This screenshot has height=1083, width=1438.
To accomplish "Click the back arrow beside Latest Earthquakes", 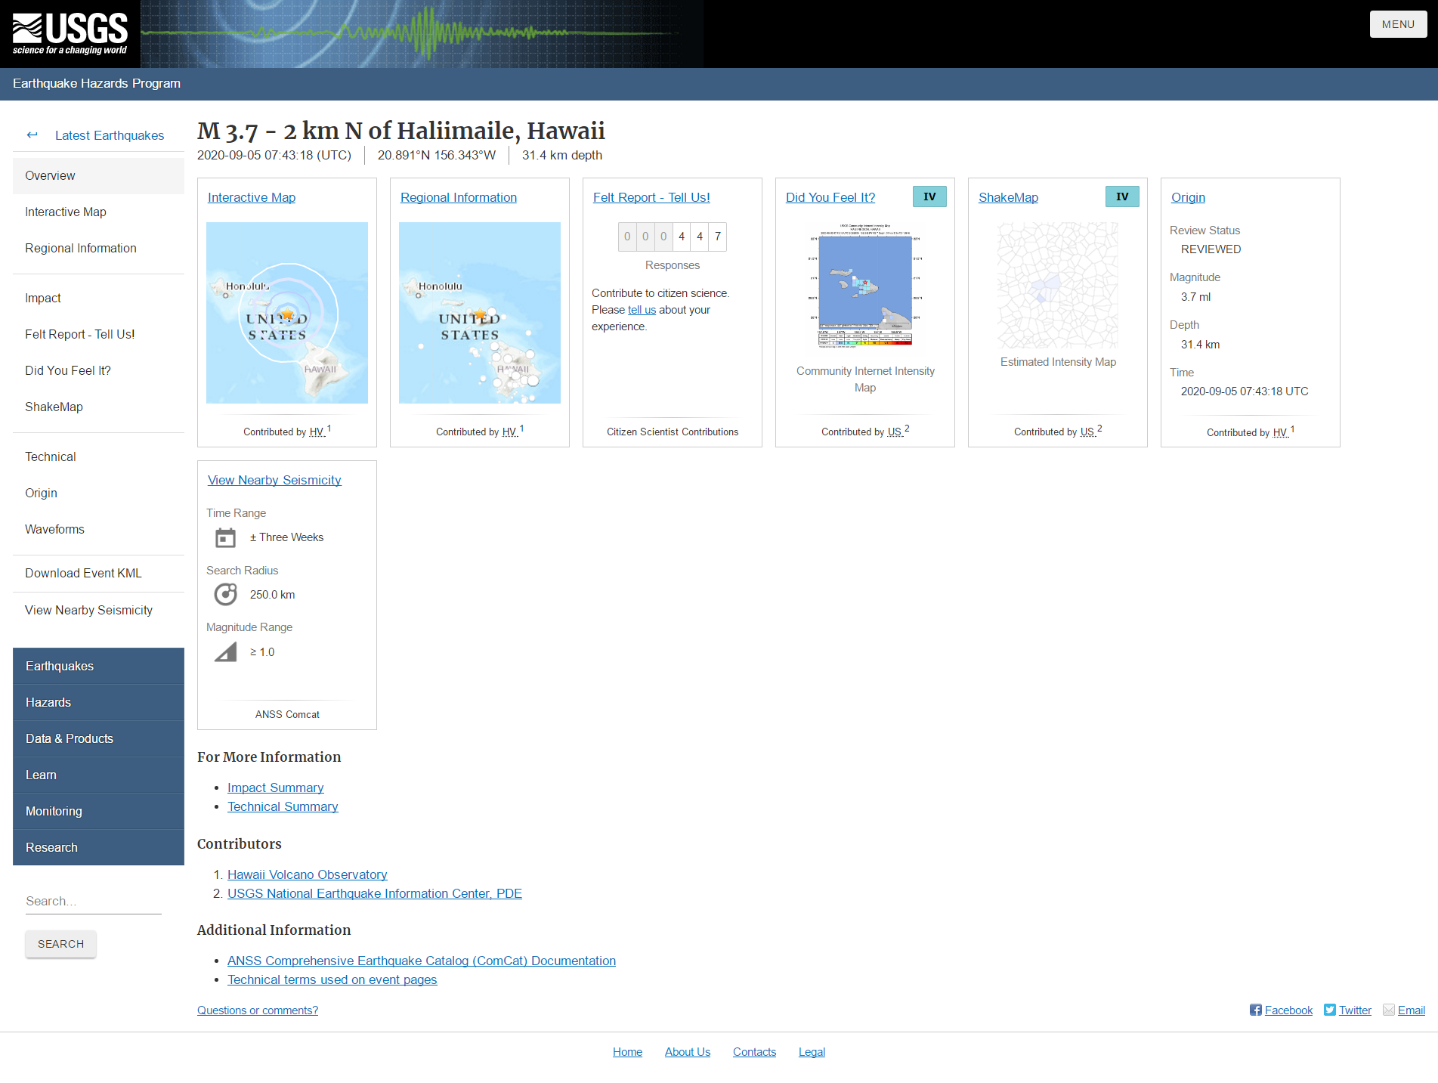I will tap(32, 135).
